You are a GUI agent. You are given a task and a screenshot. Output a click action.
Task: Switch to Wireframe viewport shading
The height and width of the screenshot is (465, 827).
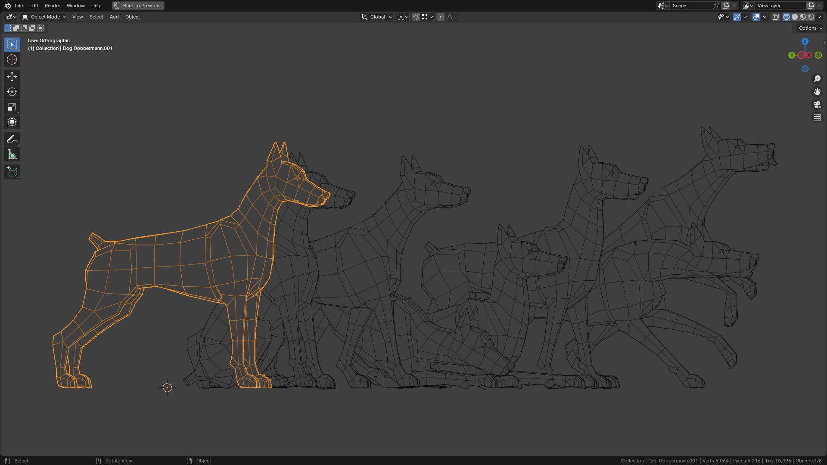[786, 17]
